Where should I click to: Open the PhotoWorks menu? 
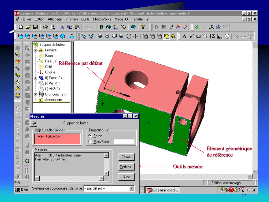(x=102, y=19)
